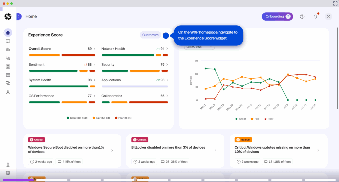
Task: Open the settings gear in sidebar
Action: [8, 173]
